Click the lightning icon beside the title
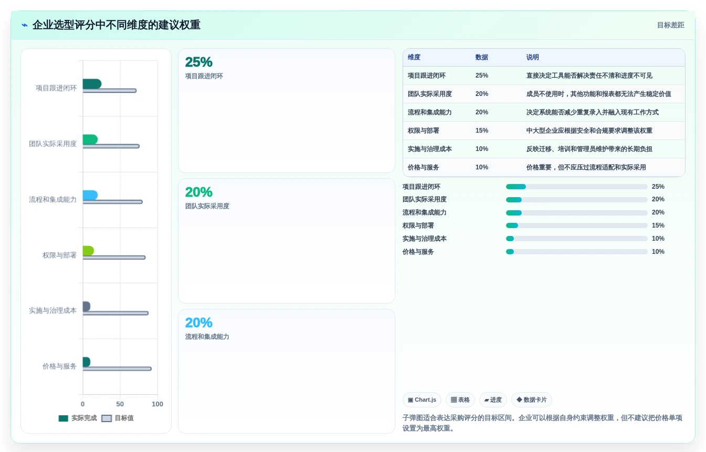This screenshot has height=452, width=706. click(25, 25)
